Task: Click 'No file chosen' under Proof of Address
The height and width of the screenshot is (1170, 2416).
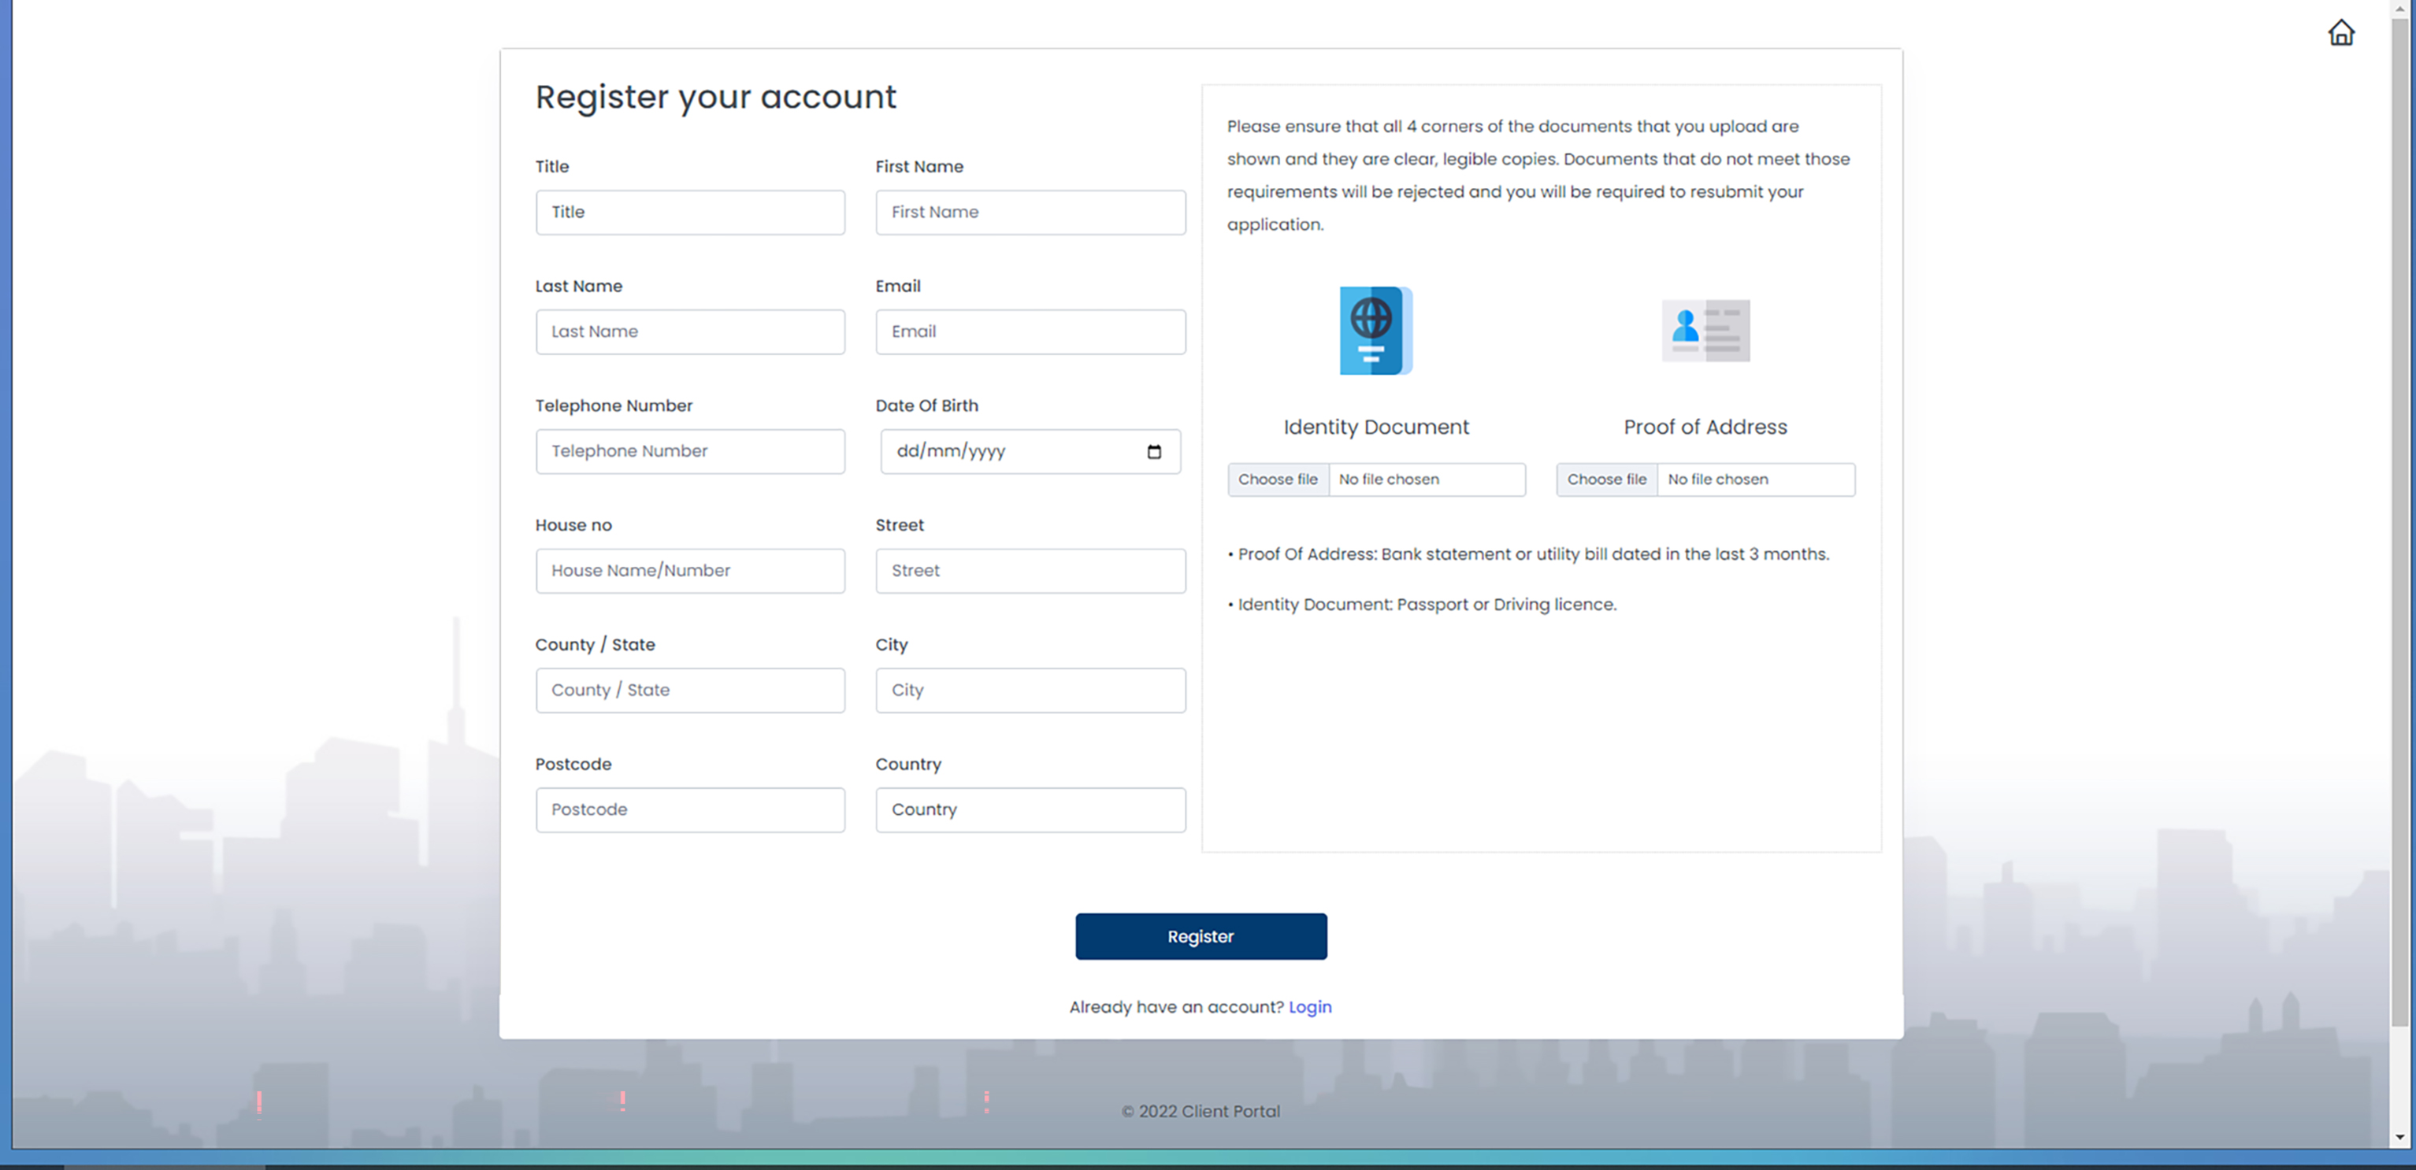Action: 1717,480
